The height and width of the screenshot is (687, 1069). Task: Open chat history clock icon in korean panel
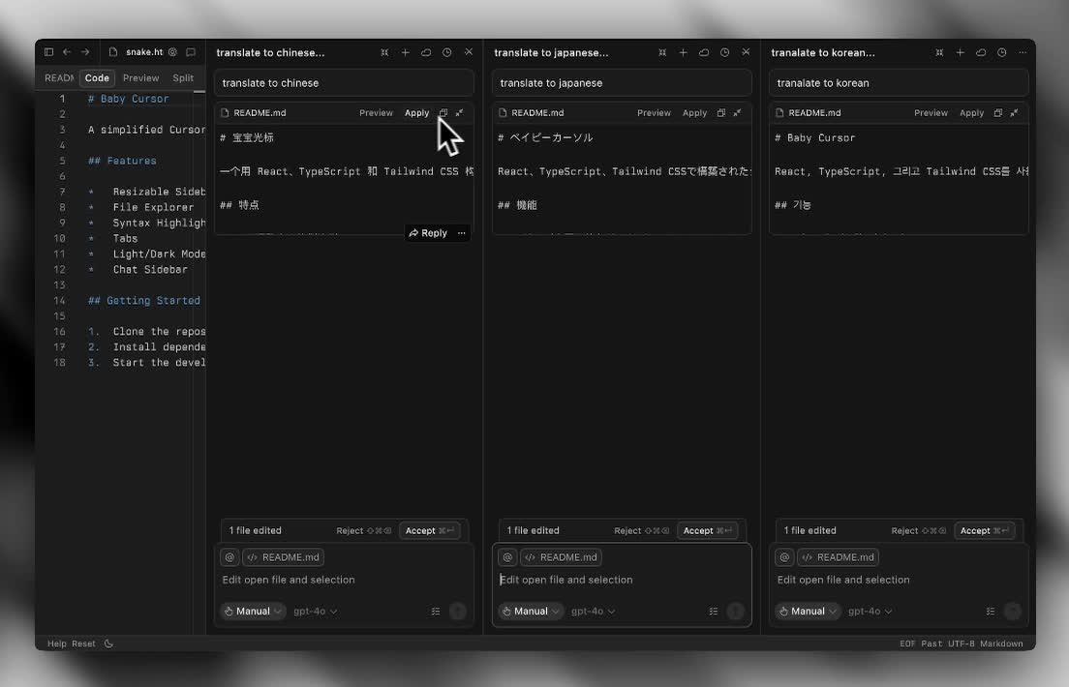(x=1001, y=52)
